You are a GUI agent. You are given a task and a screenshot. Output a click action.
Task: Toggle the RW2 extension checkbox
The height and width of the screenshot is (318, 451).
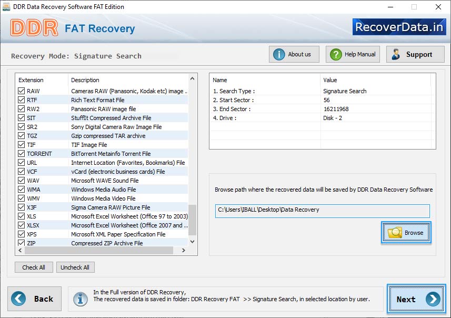[21, 109]
